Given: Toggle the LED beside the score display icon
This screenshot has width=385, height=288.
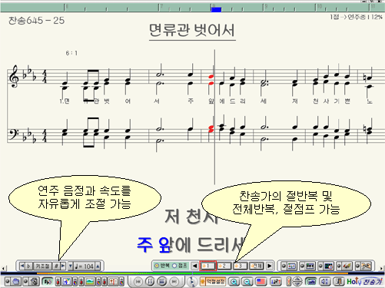Looking at the screenshot, I should click(x=284, y=266).
